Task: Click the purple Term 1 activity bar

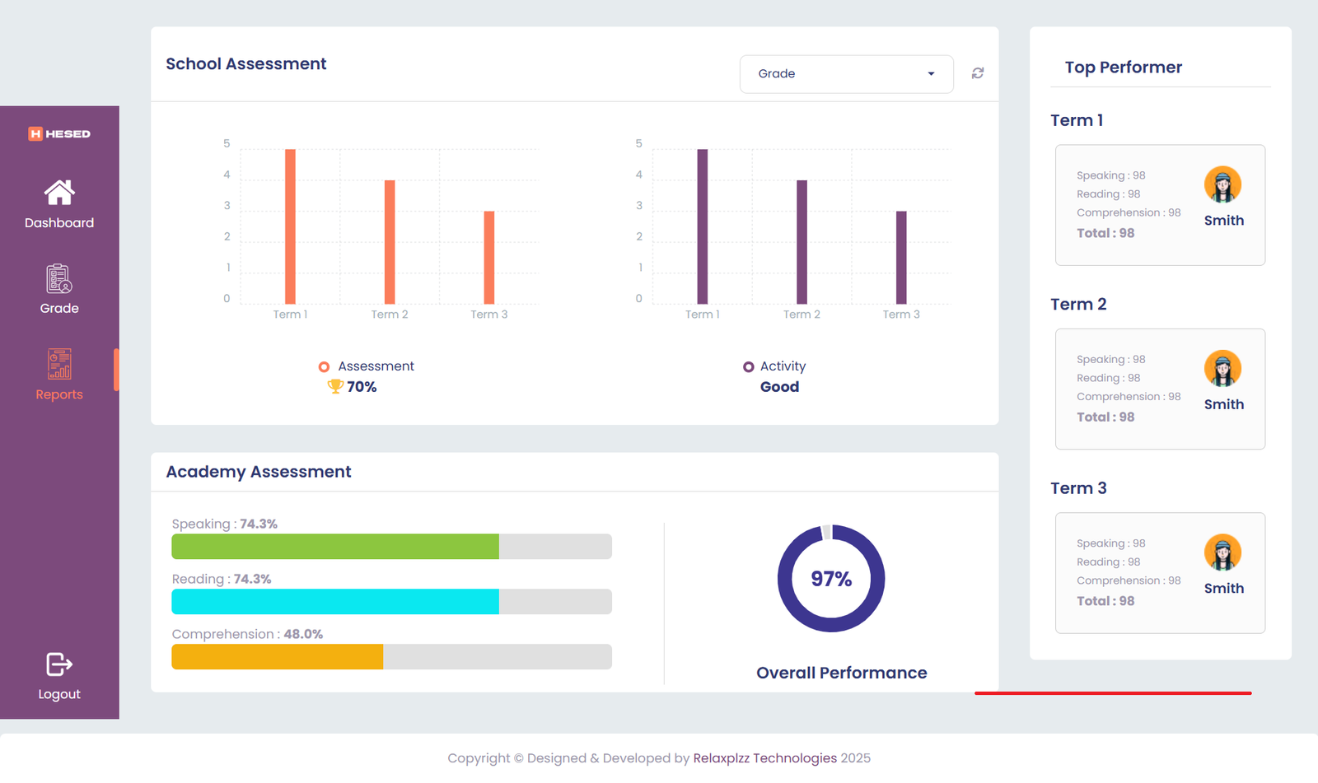Action: click(x=703, y=226)
